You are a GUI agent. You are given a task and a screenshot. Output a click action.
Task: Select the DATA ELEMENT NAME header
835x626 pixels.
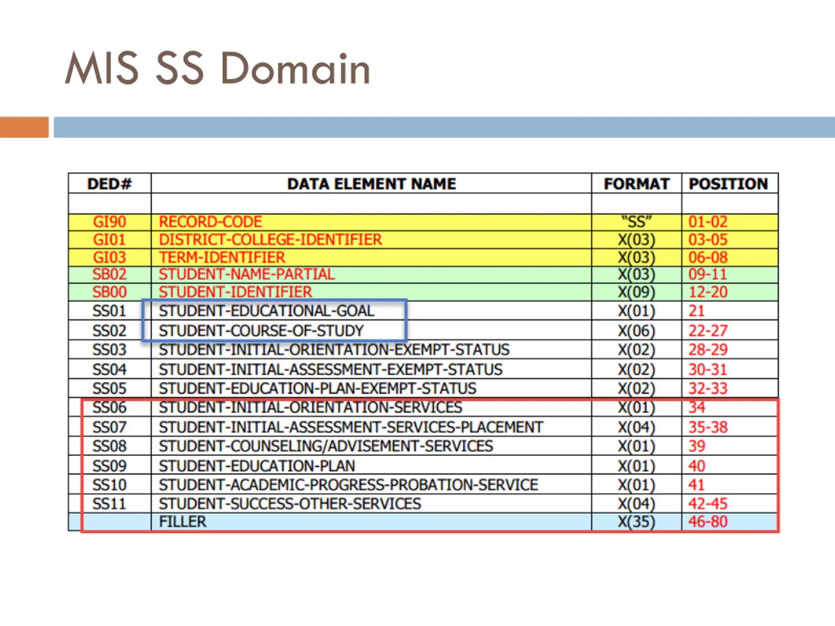[x=372, y=184]
